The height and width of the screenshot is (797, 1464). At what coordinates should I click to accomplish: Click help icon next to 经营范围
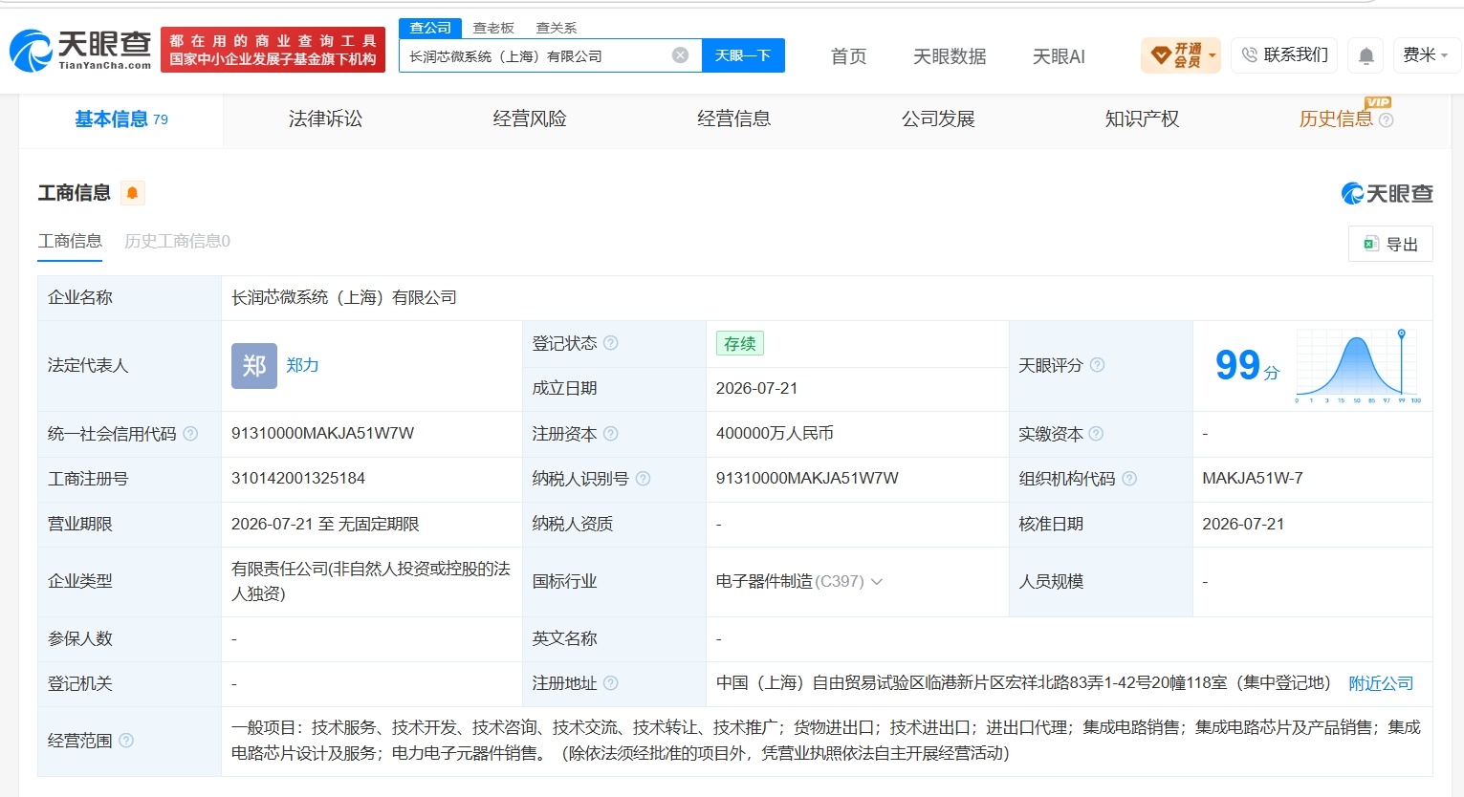click(x=126, y=741)
